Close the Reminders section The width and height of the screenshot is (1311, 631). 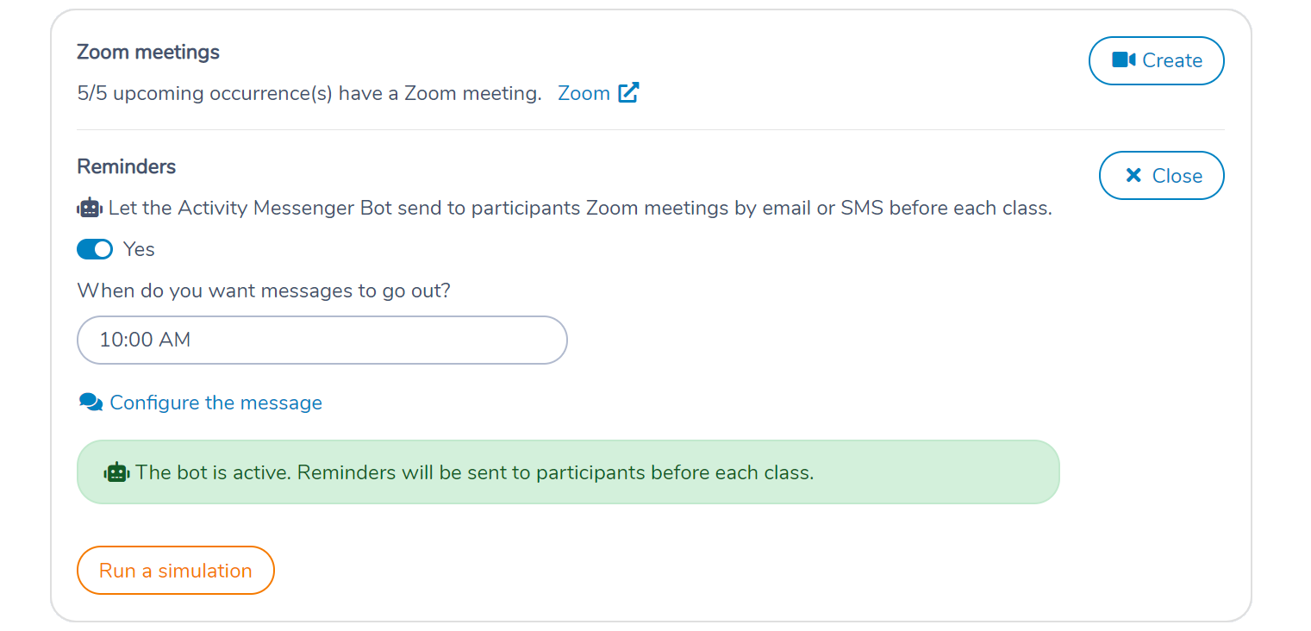pos(1162,176)
